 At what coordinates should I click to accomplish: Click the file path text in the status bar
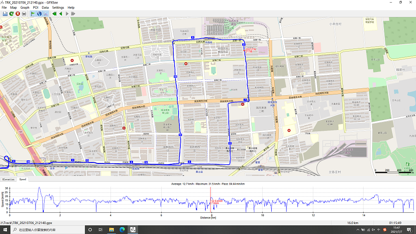(x=26, y=223)
